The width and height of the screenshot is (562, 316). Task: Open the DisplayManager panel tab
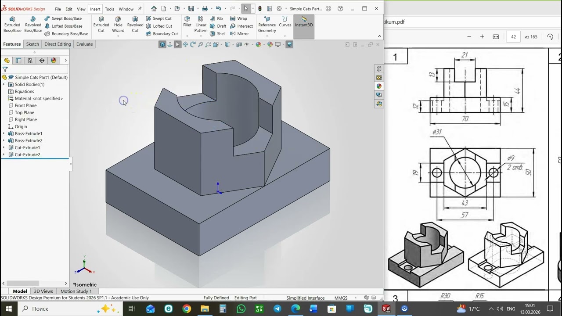[x=54, y=61]
